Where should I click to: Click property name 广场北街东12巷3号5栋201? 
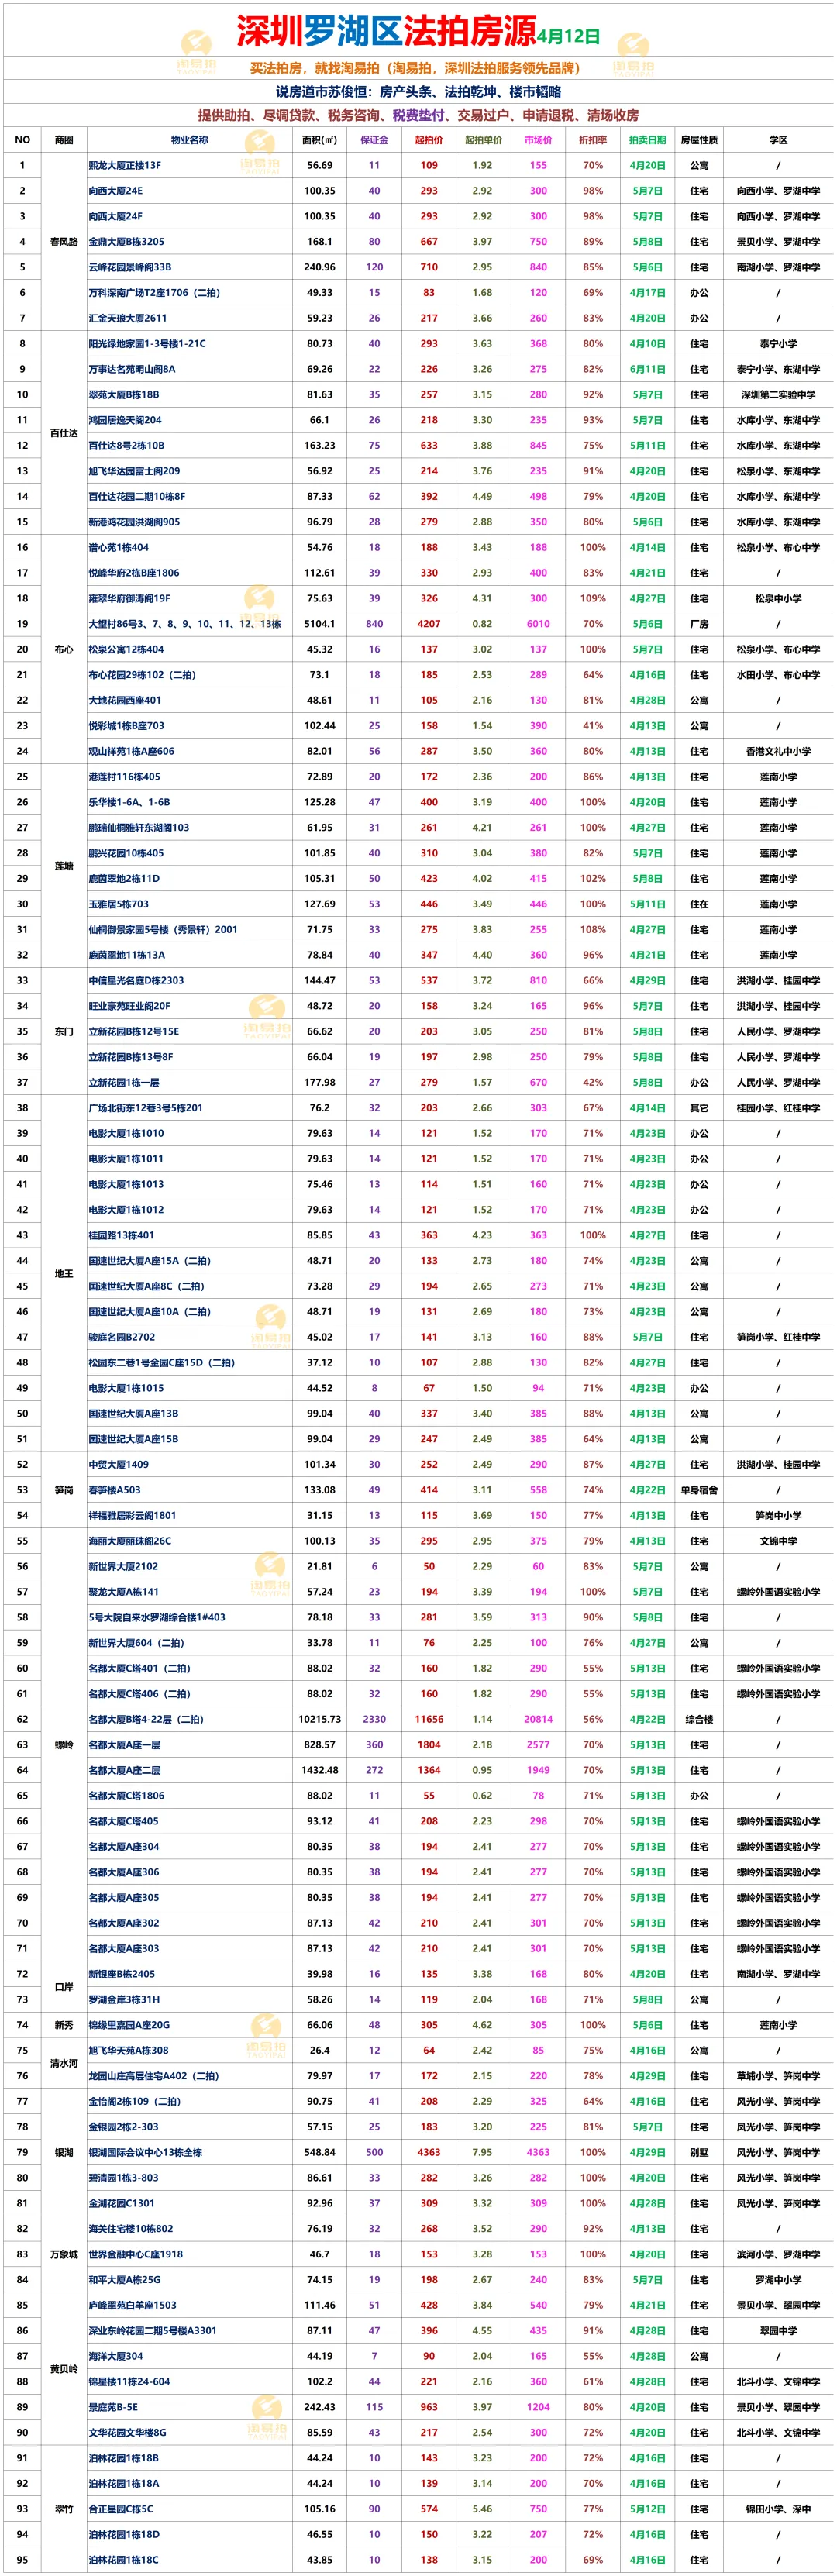145,1108
